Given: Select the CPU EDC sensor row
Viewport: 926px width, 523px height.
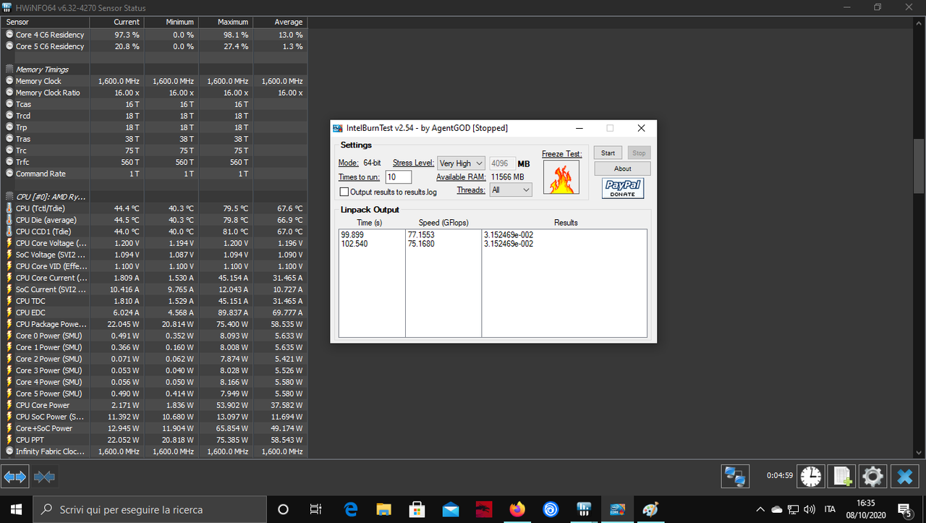Looking at the screenshot, I should click(x=154, y=312).
